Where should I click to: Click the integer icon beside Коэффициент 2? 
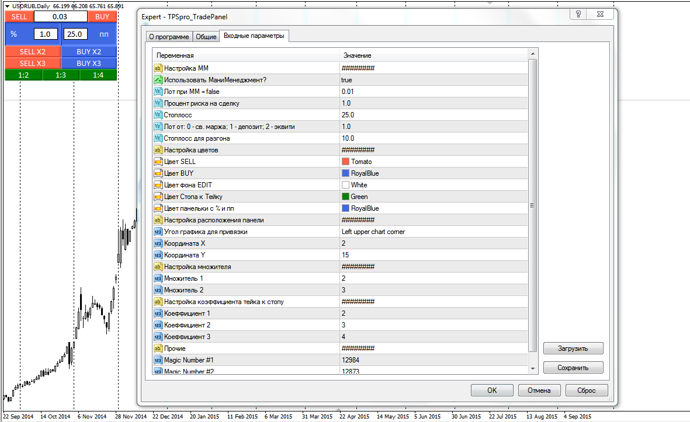pos(158,325)
